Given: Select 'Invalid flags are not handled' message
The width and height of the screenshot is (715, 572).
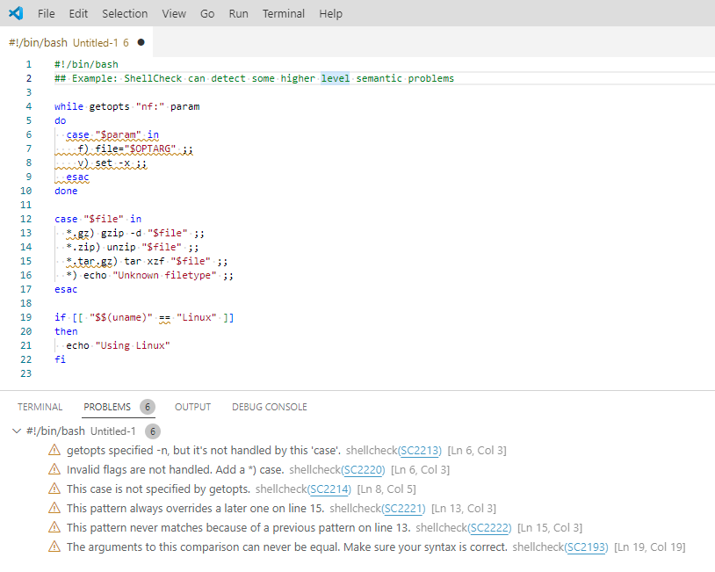Looking at the screenshot, I should pos(175,470).
